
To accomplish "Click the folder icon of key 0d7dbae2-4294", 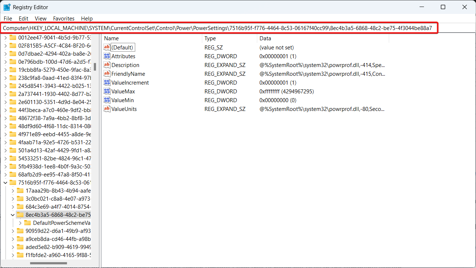I will pos(13,53).
